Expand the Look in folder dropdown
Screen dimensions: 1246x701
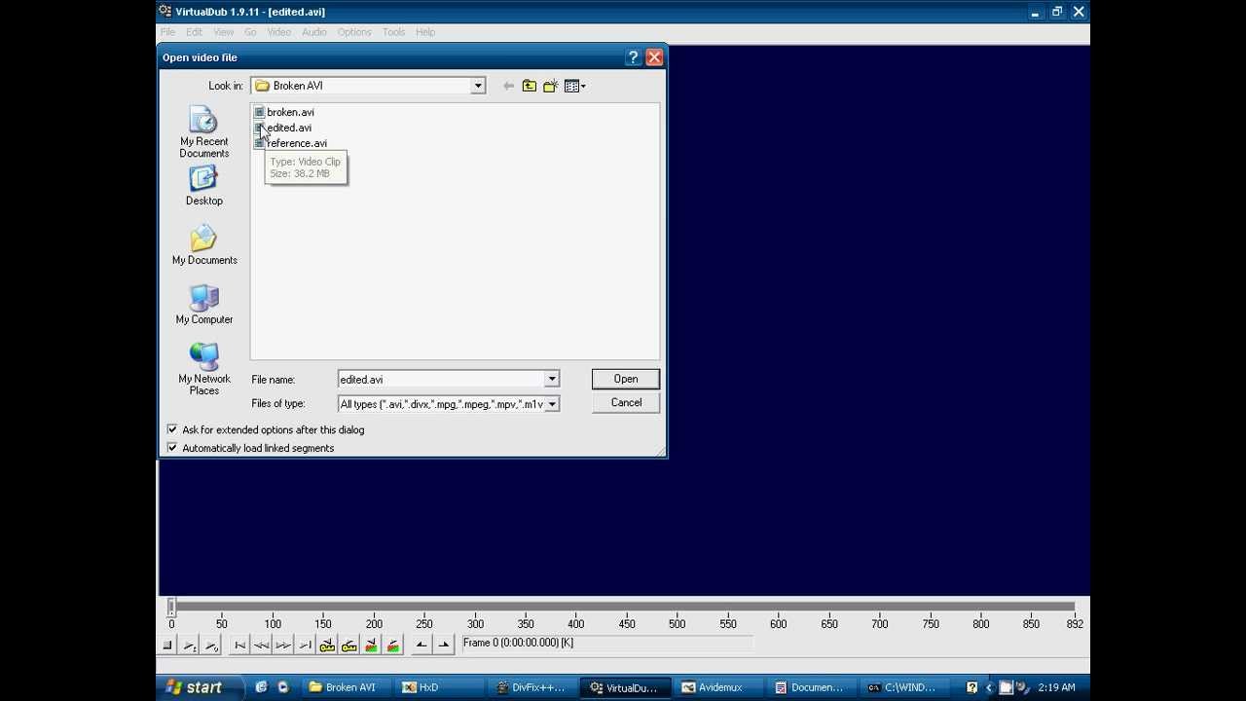(478, 86)
